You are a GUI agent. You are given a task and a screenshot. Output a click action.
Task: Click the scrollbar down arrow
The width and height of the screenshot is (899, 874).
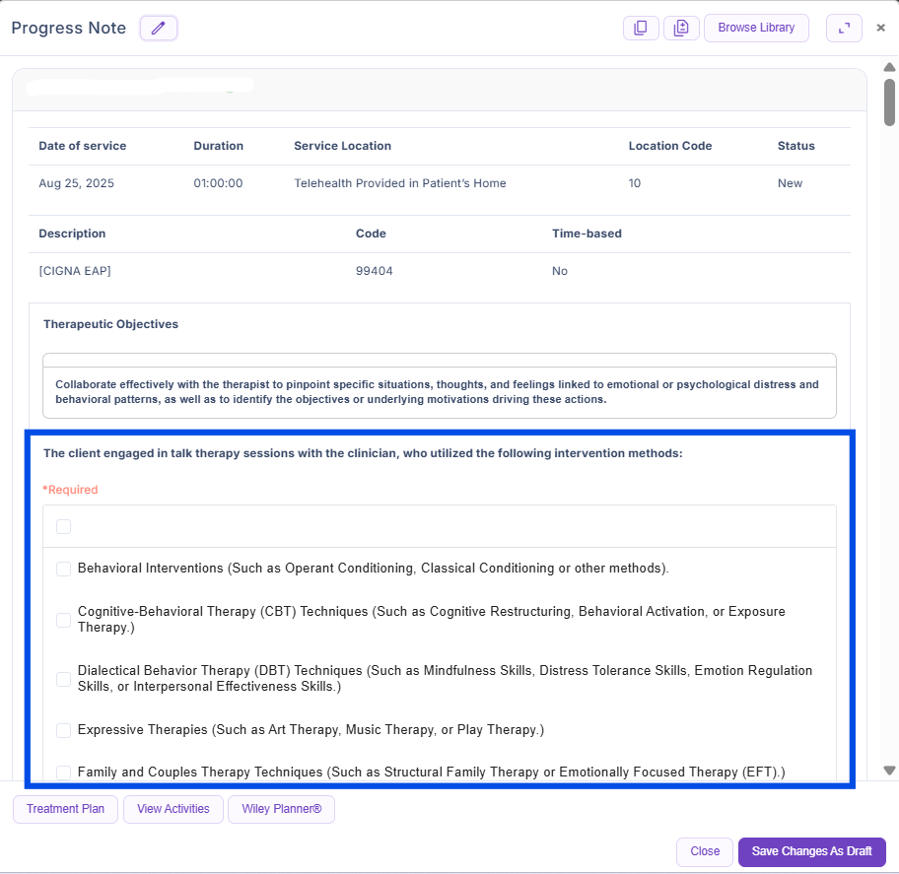click(889, 771)
